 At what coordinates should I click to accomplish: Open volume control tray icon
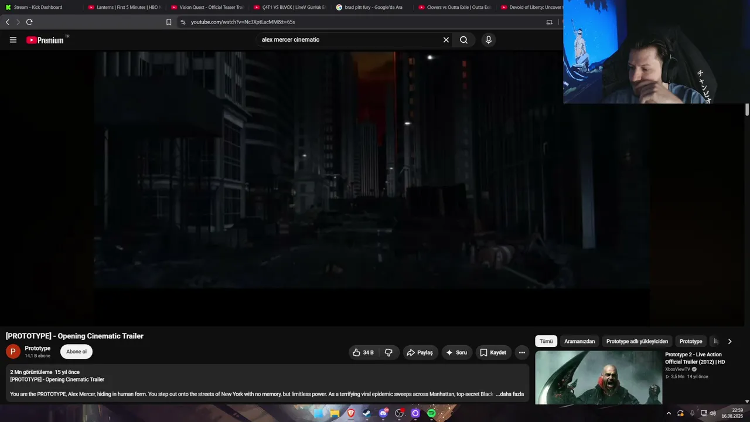tap(713, 413)
